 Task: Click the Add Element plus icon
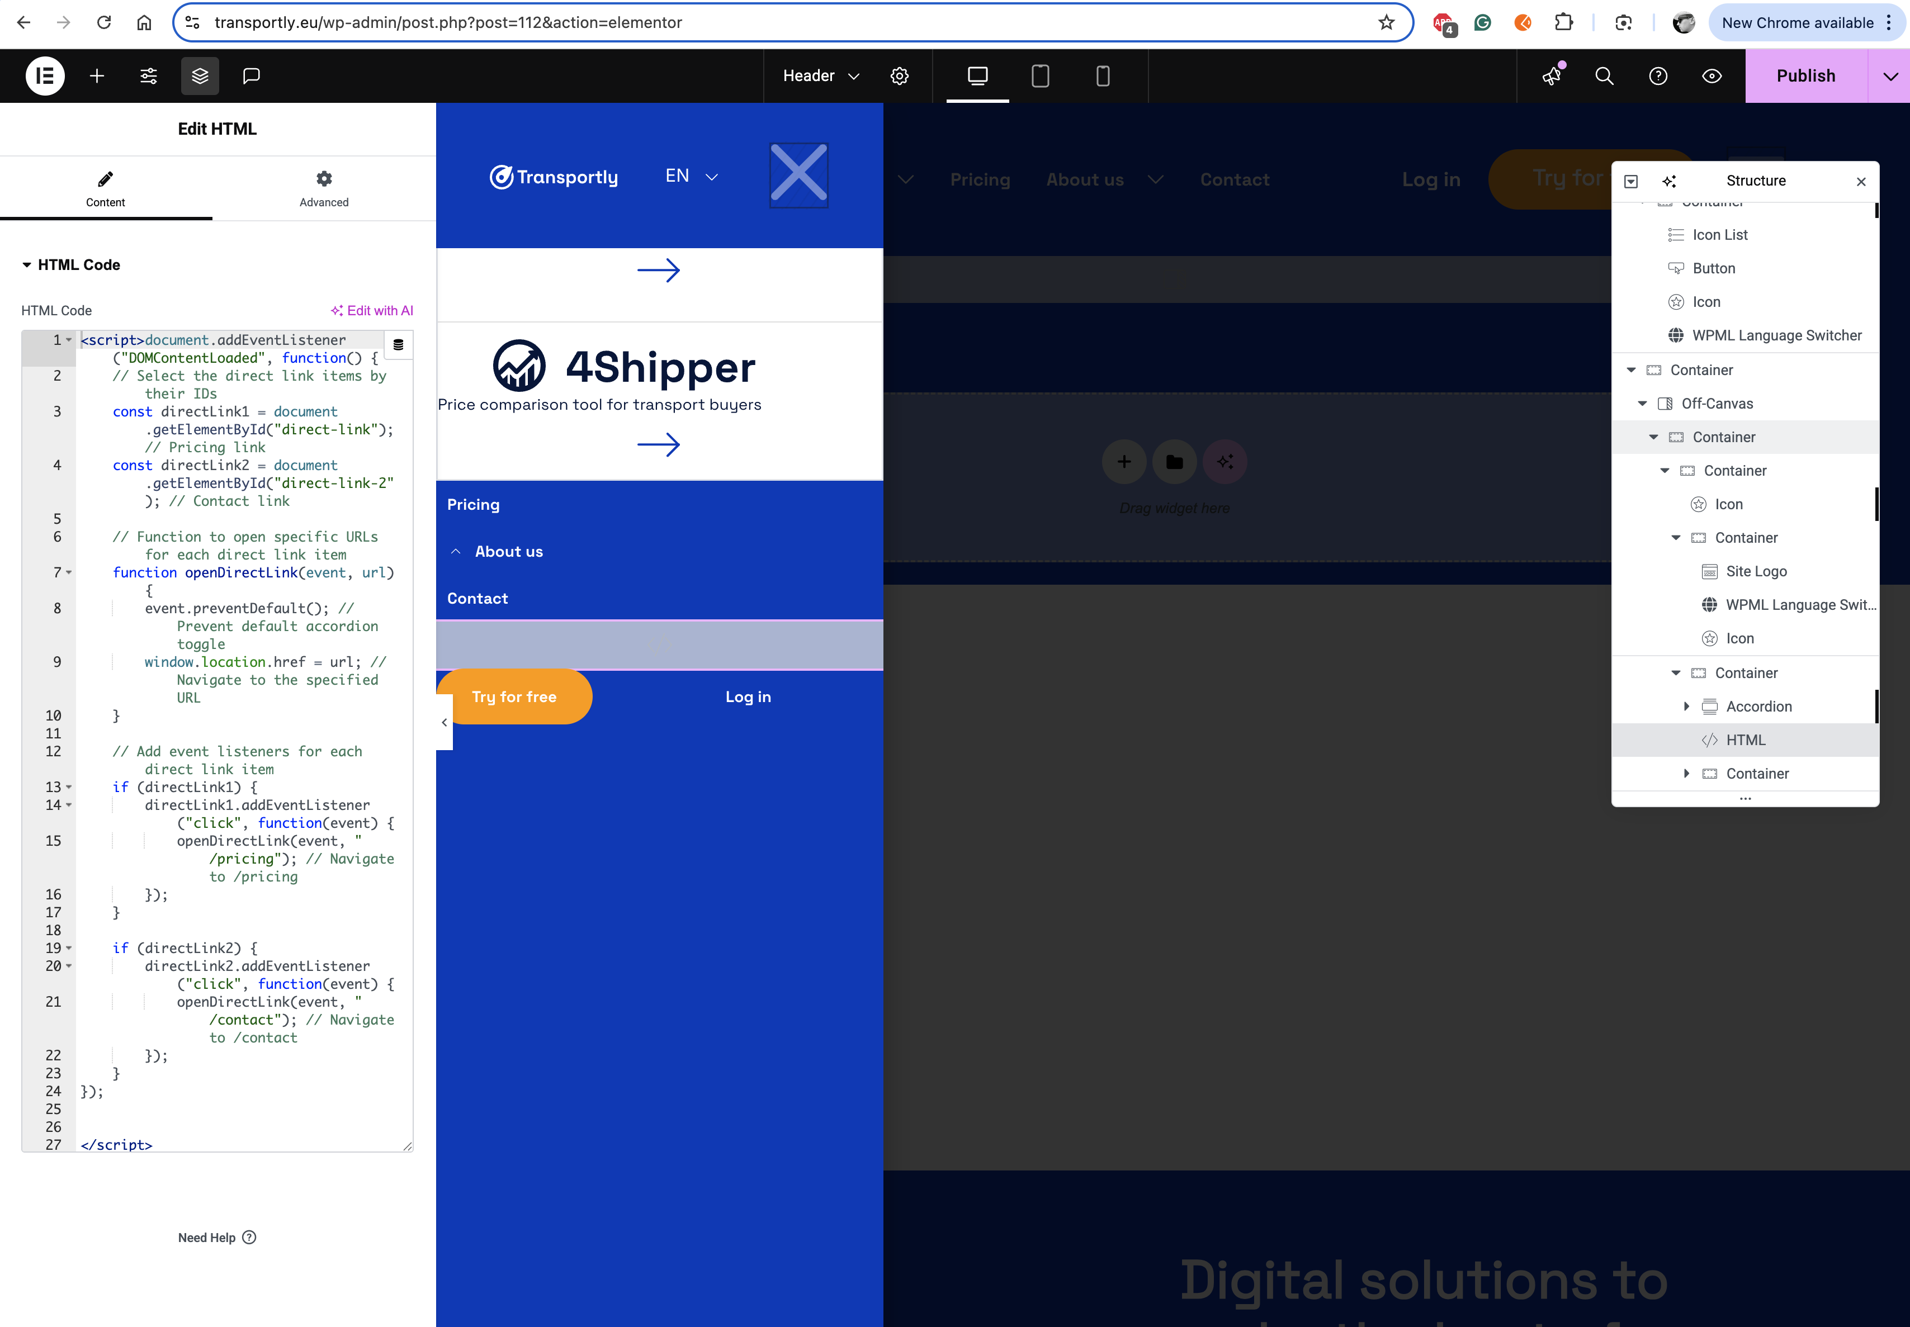97,75
